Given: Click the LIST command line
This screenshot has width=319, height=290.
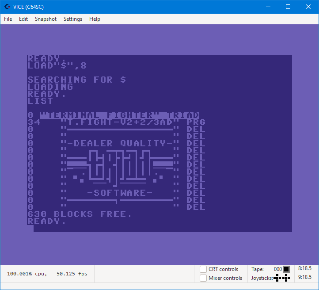Looking at the screenshot, I should (40, 101).
